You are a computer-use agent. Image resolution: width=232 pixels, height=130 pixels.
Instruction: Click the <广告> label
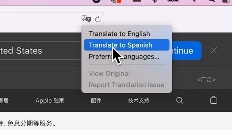click(206, 79)
